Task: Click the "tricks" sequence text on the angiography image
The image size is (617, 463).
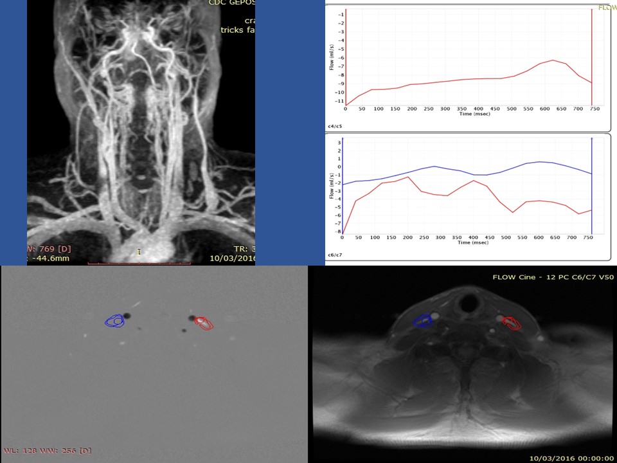Action: (x=232, y=30)
